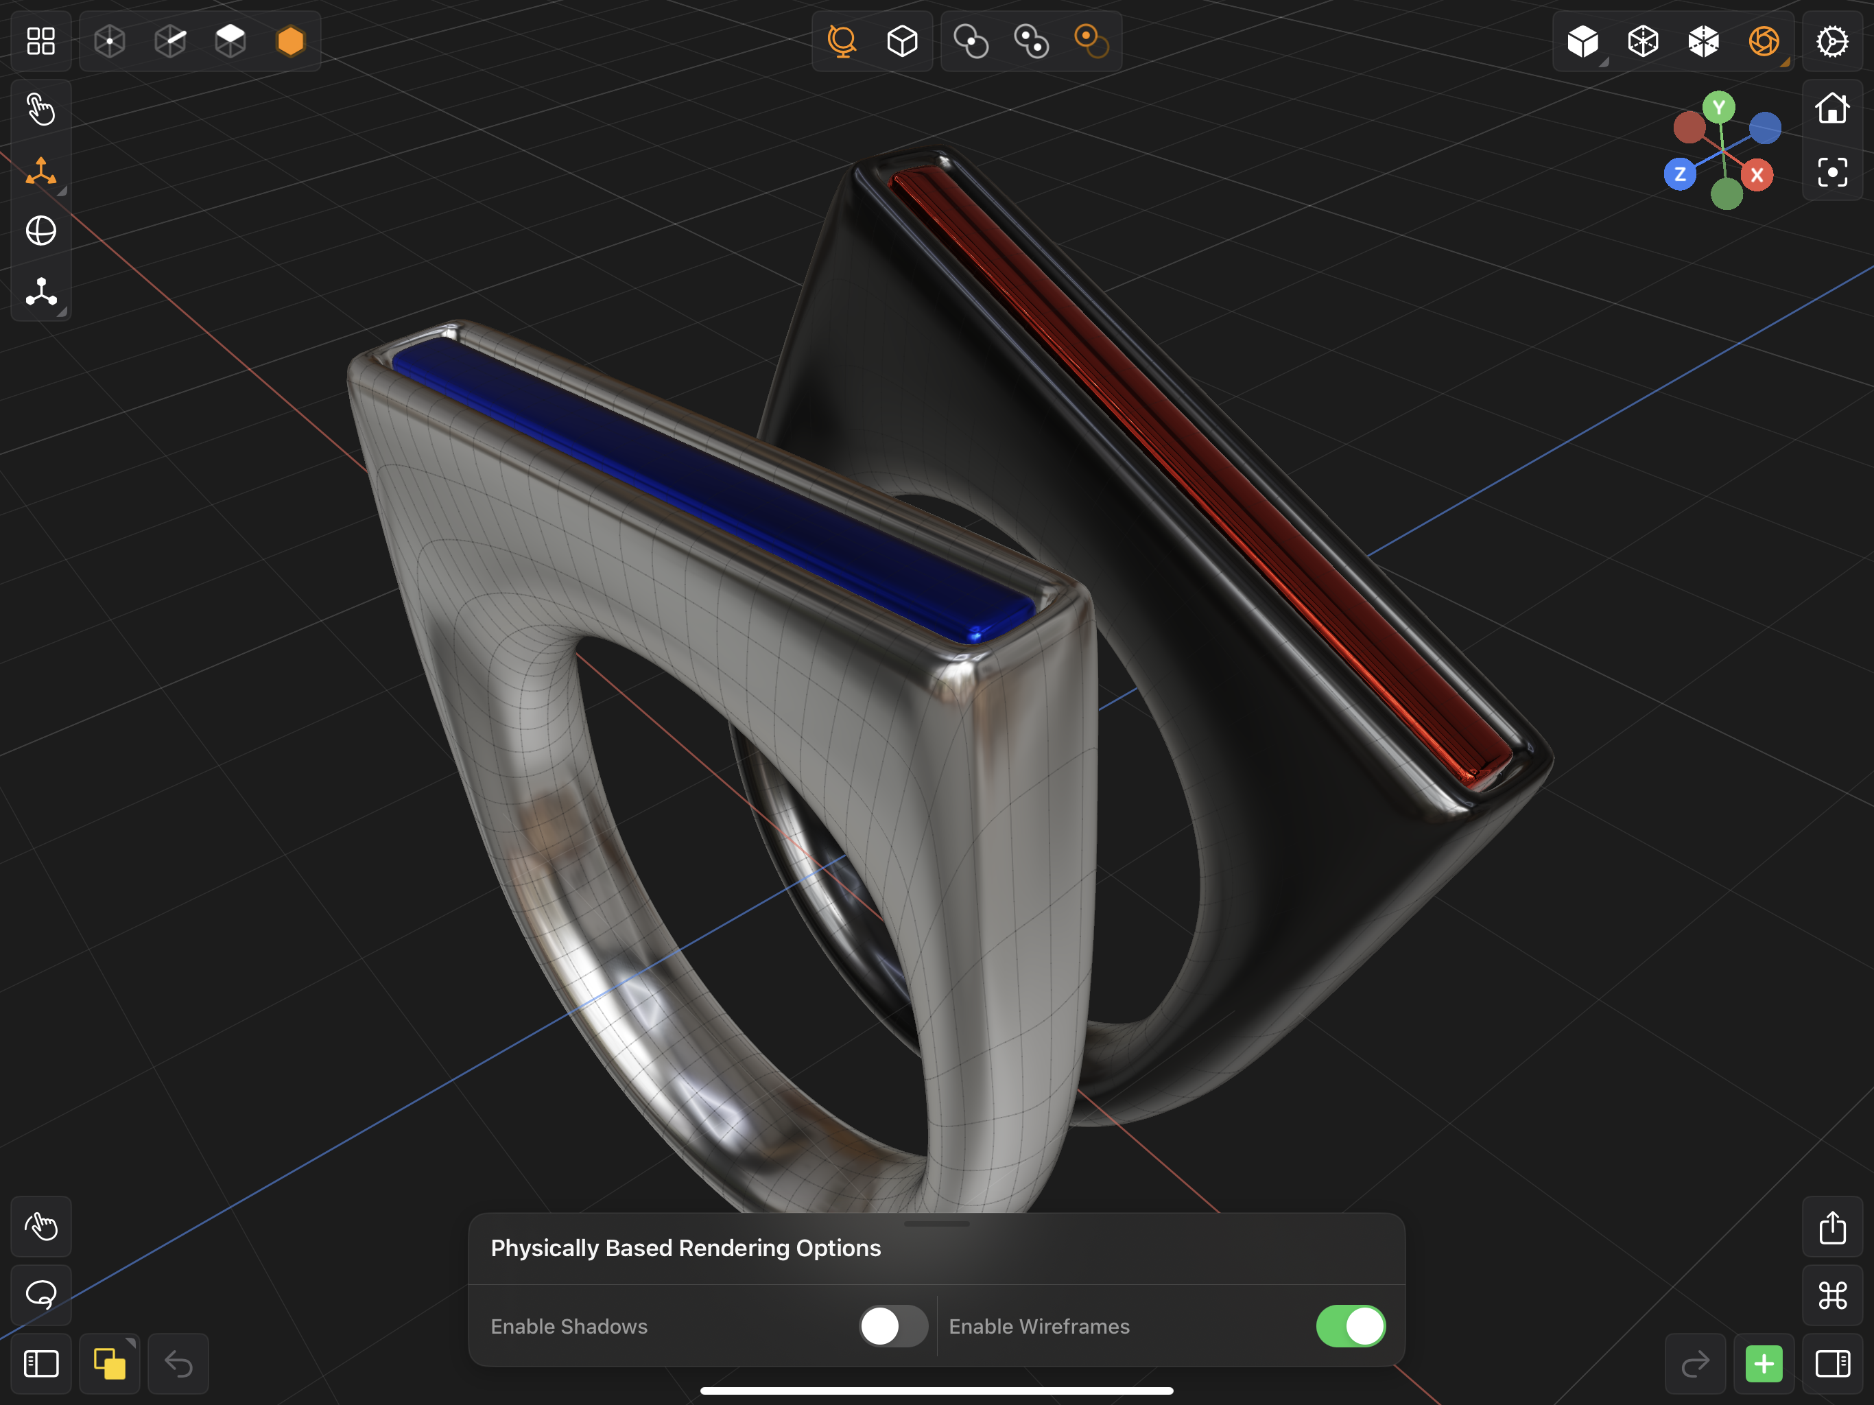Turn off the Enable Wireframes switch
Screen dimensions: 1874x1405
pos(1351,1326)
